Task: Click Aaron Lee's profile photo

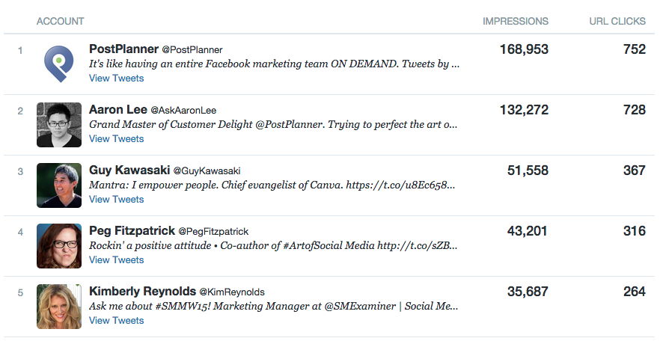Action: 59,125
